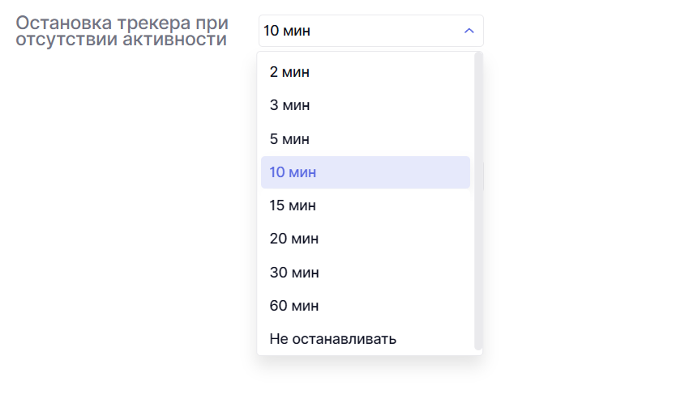Set the shortest inactivity timeout of two minutes
The height and width of the screenshot is (394, 689).
(x=365, y=72)
